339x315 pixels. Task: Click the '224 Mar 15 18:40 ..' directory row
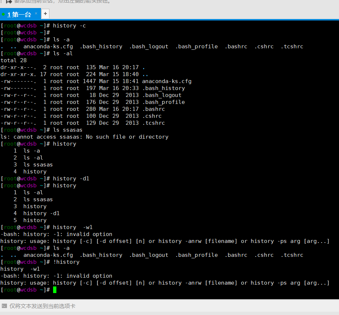click(74, 74)
